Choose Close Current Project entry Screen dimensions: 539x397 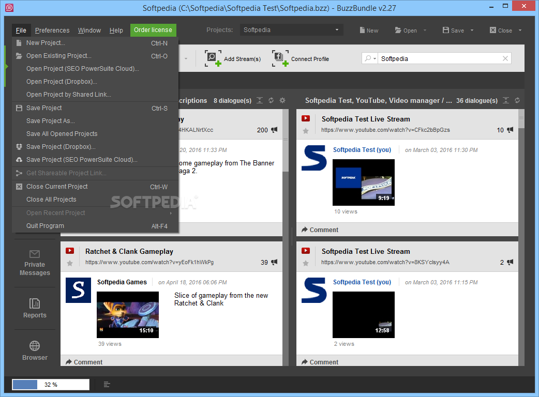tap(95, 187)
